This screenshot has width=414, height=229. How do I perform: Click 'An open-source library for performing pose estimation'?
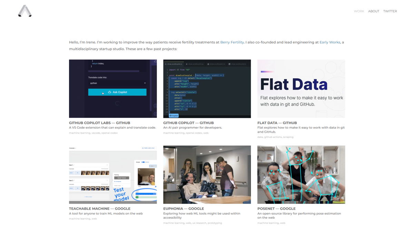299,216
